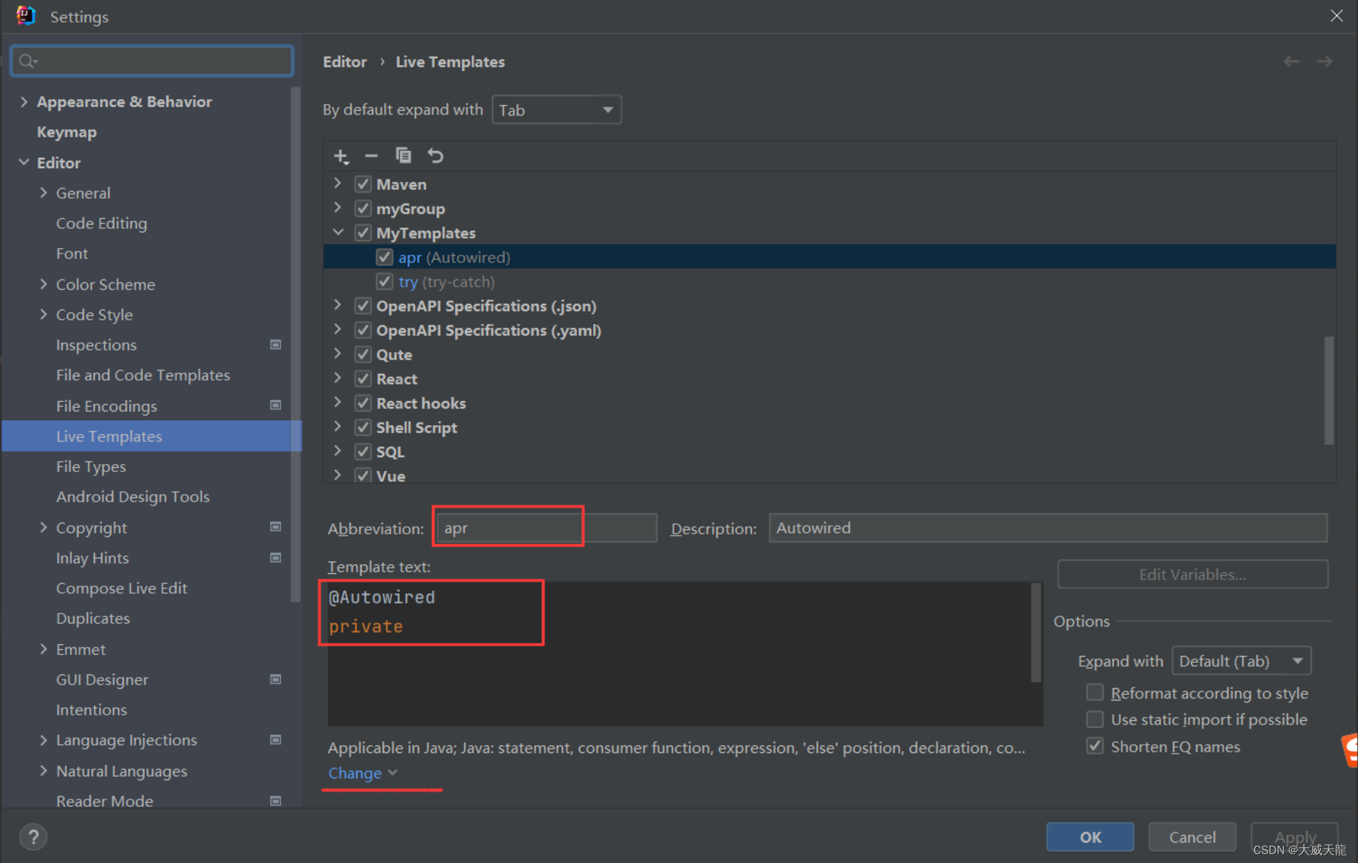1358x863 pixels.
Task: Open Code Editing settings
Action: click(x=101, y=223)
